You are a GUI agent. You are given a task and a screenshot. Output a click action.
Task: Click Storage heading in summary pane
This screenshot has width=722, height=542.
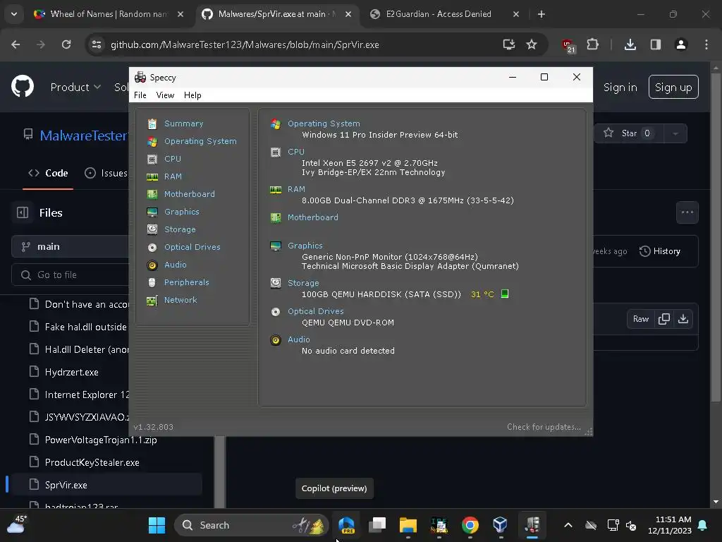303,283
